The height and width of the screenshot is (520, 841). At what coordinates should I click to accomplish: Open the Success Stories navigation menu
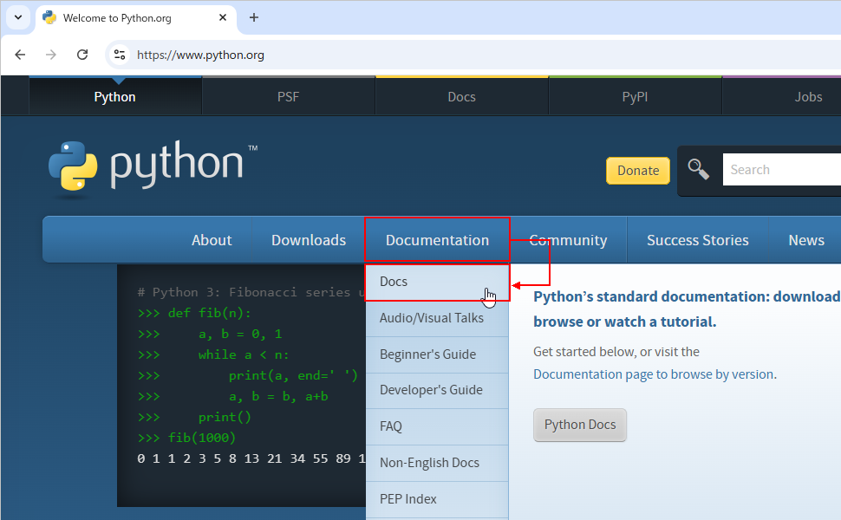point(698,240)
